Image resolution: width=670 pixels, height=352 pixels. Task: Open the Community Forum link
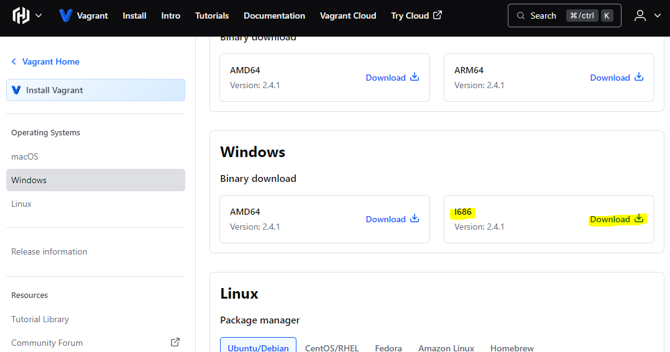[47, 343]
